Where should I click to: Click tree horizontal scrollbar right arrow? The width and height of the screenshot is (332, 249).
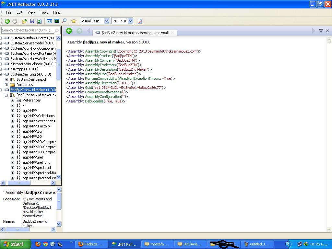point(53,183)
